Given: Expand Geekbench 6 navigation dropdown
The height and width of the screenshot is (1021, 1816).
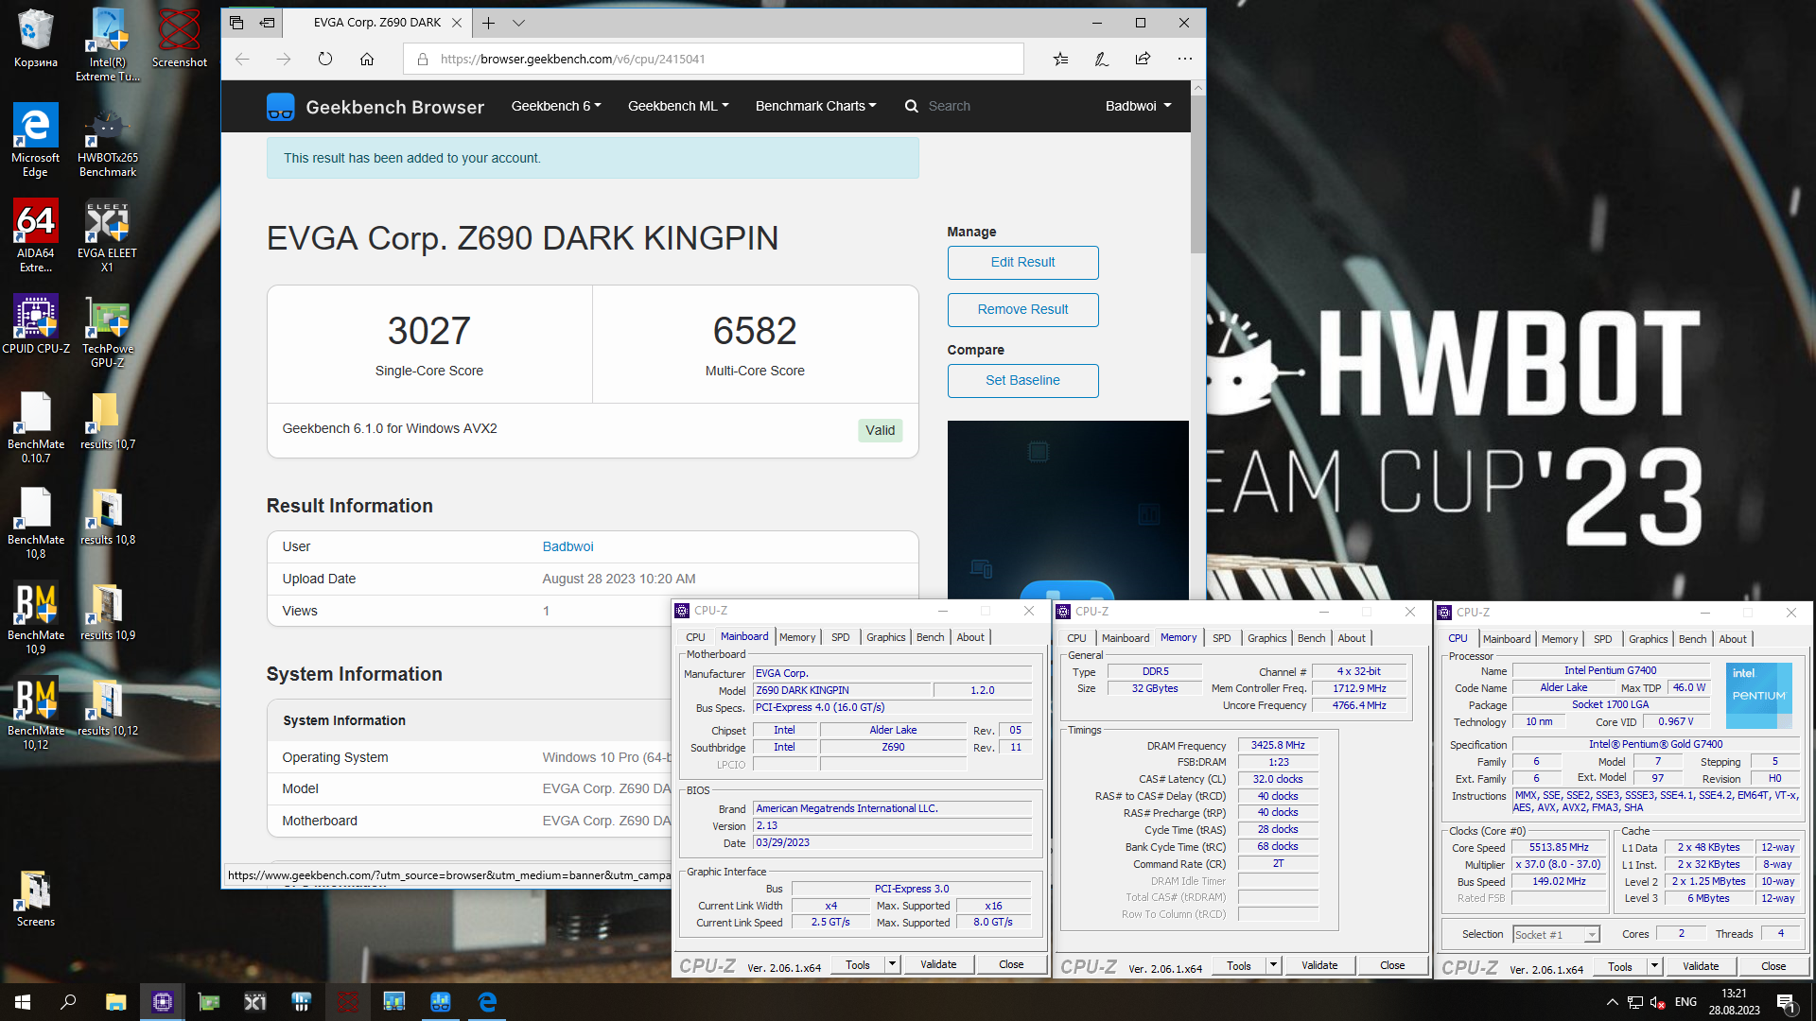Looking at the screenshot, I should pyautogui.click(x=556, y=106).
